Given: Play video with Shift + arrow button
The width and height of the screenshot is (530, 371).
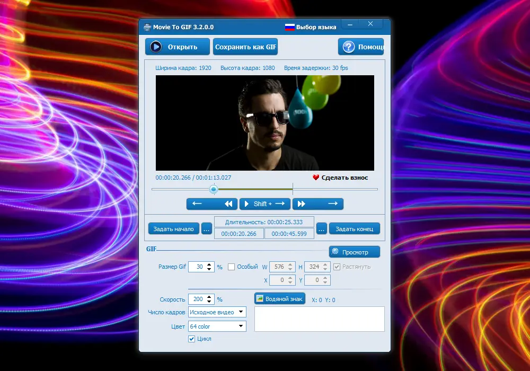Looking at the screenshot, I should click(x=264, y=204).
